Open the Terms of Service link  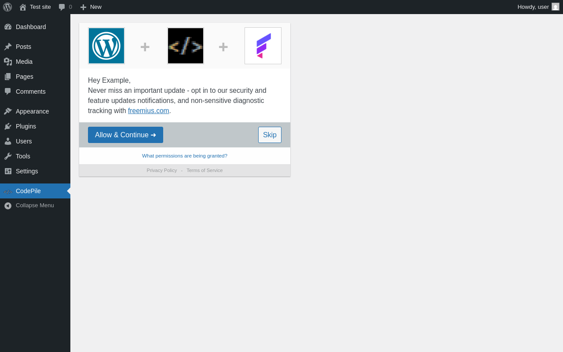[x=205, y=170]
